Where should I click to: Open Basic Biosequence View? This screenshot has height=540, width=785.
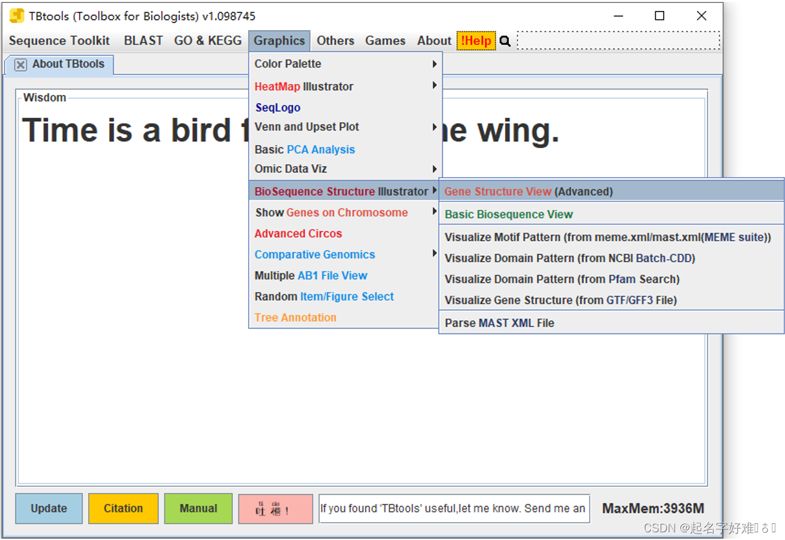[612, 214]
